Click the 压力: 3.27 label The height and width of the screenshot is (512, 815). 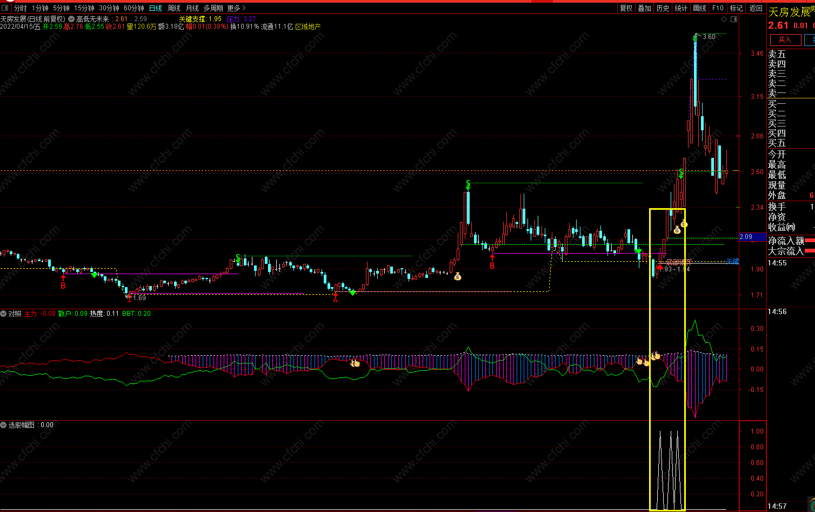coord(241,19)
